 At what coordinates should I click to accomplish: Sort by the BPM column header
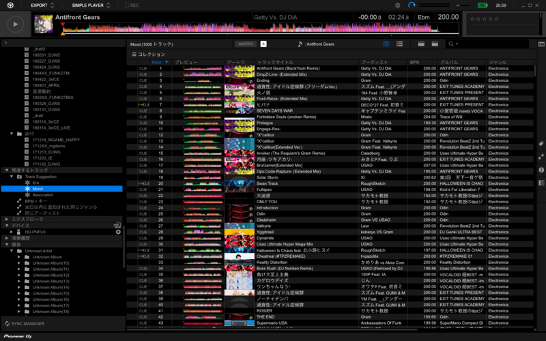(x=422, y=62)
